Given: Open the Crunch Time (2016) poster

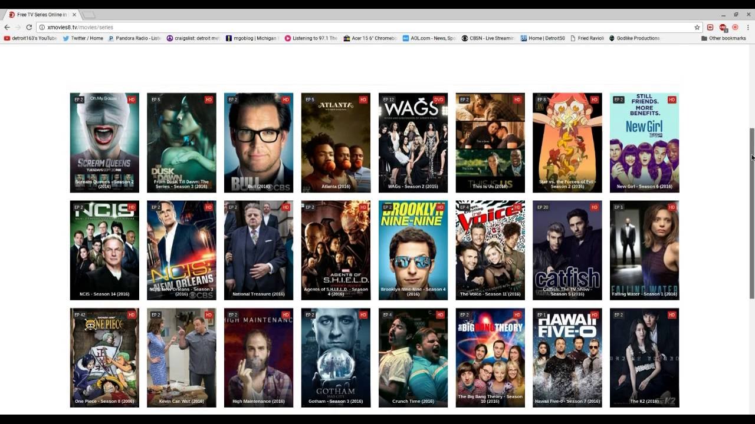Looking at the screenshot, I should pos(413,358).
